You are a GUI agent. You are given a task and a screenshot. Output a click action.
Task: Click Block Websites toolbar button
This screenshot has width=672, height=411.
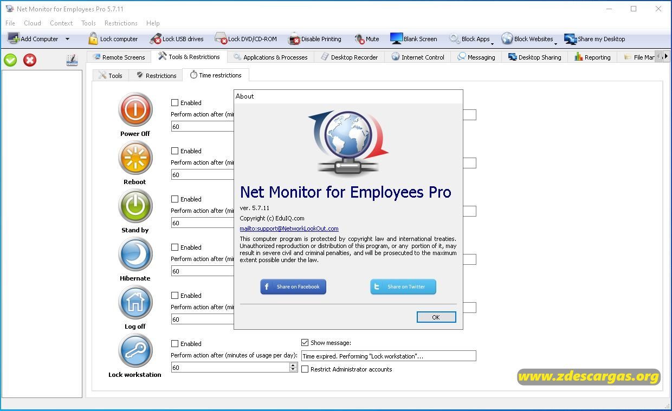(527, 39)
